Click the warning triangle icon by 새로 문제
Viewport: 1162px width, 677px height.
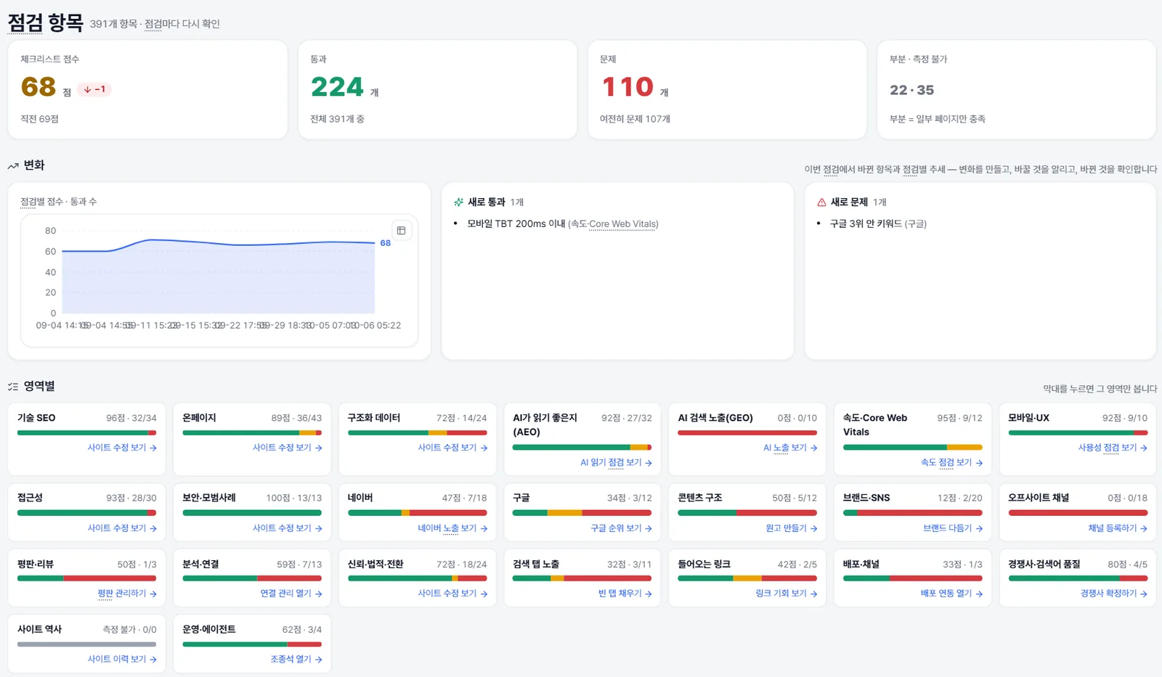[x=821, y=202]
